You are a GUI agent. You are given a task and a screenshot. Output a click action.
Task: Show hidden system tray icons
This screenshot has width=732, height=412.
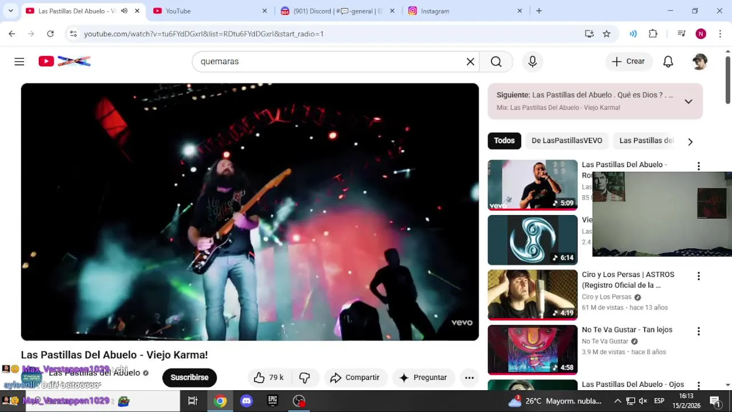point(618,401)
